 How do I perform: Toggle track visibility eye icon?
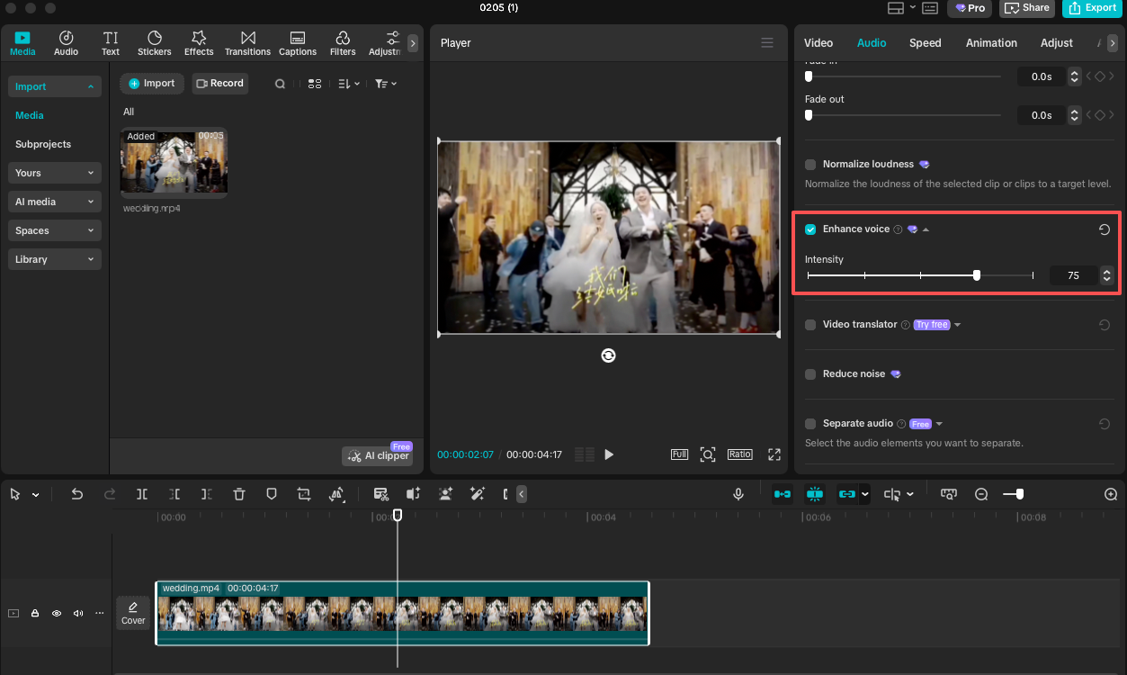[x=57, y=614]
